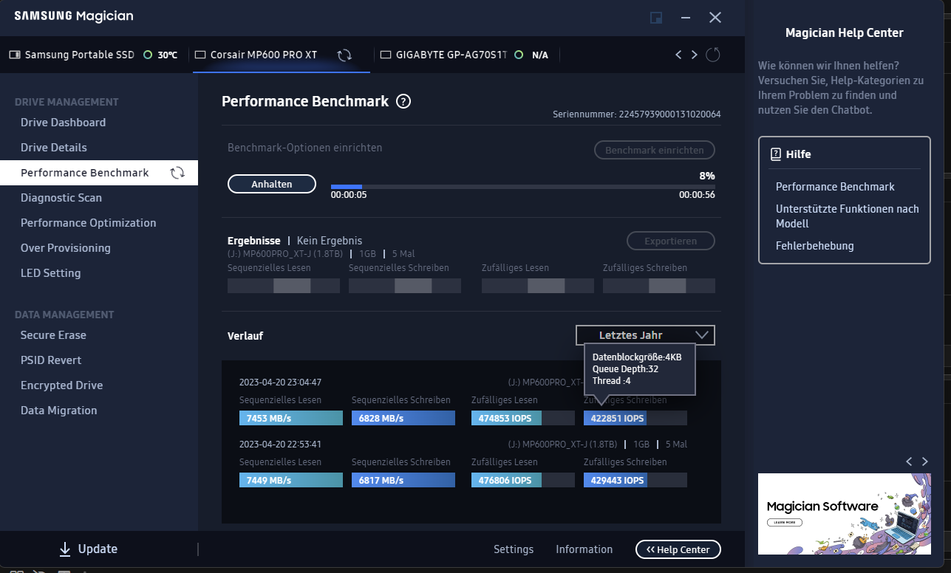The width and height of the screenshot is (951, 573).
Task: Click the Benchmark einrichten button
Action: coord(655,150)
